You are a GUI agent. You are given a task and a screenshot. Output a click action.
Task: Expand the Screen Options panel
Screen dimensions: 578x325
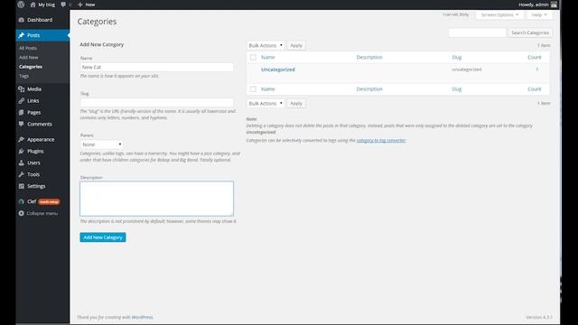[499, 14]
